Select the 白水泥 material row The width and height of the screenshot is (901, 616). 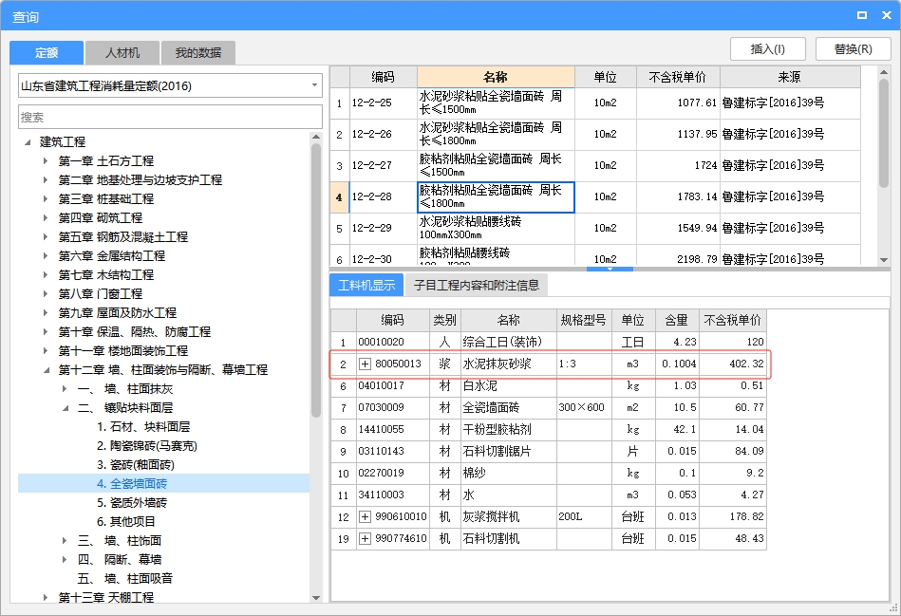click(x=548, y=385)
